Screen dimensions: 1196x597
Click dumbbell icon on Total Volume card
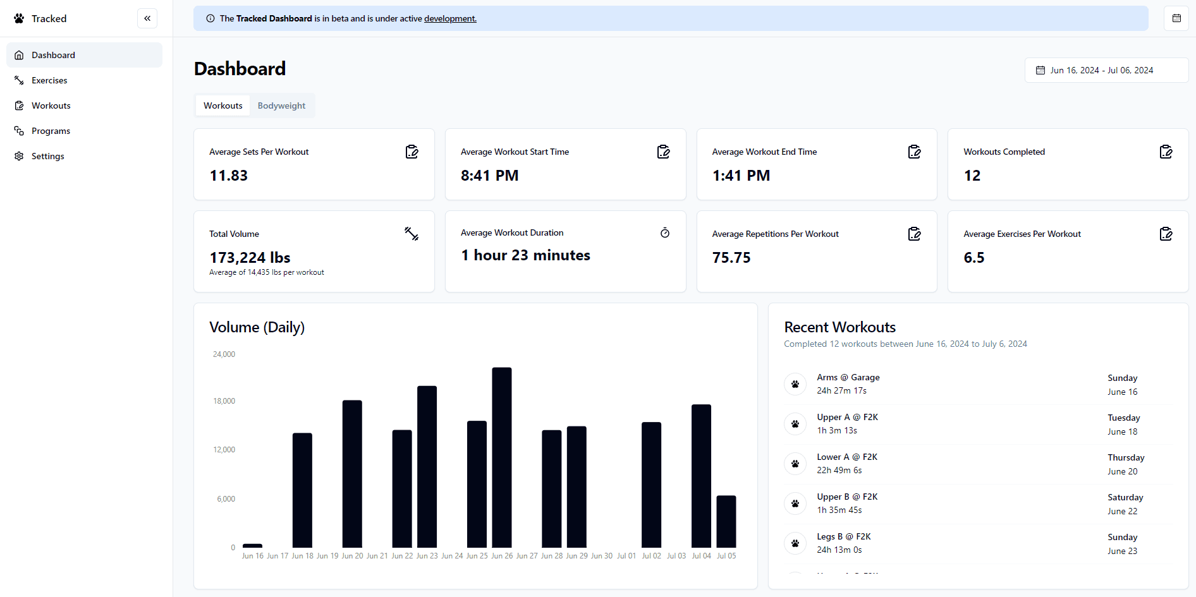click(412, 234)
